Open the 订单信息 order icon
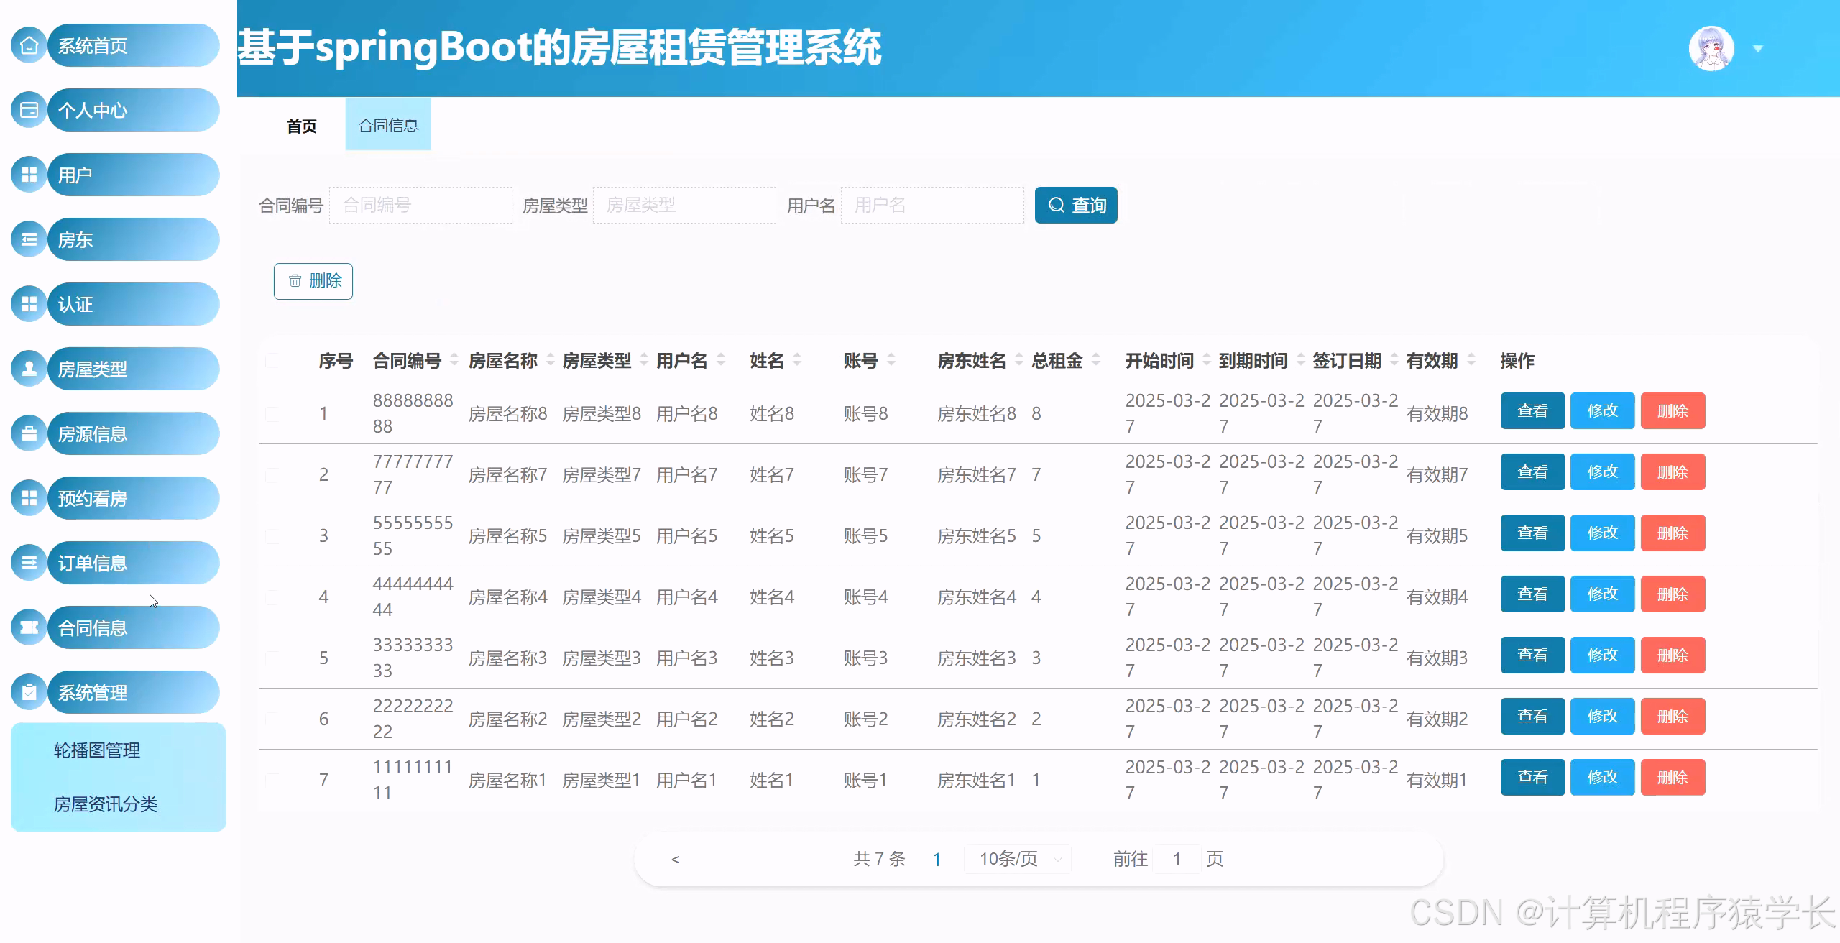This screenshot has height=943, width=1840. (28, 562)
